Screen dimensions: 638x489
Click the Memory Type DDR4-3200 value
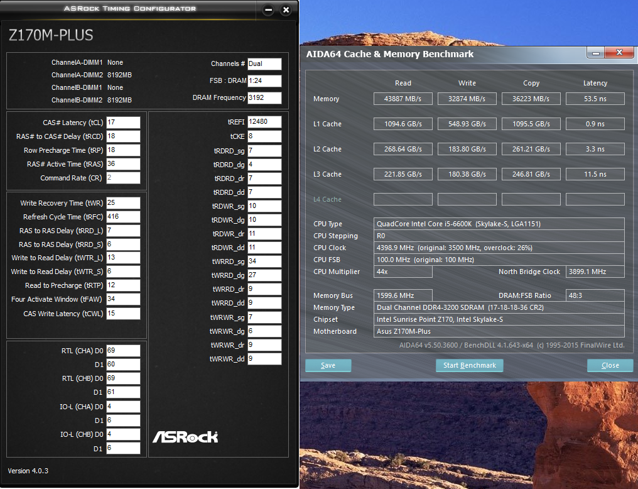(499, 307)
